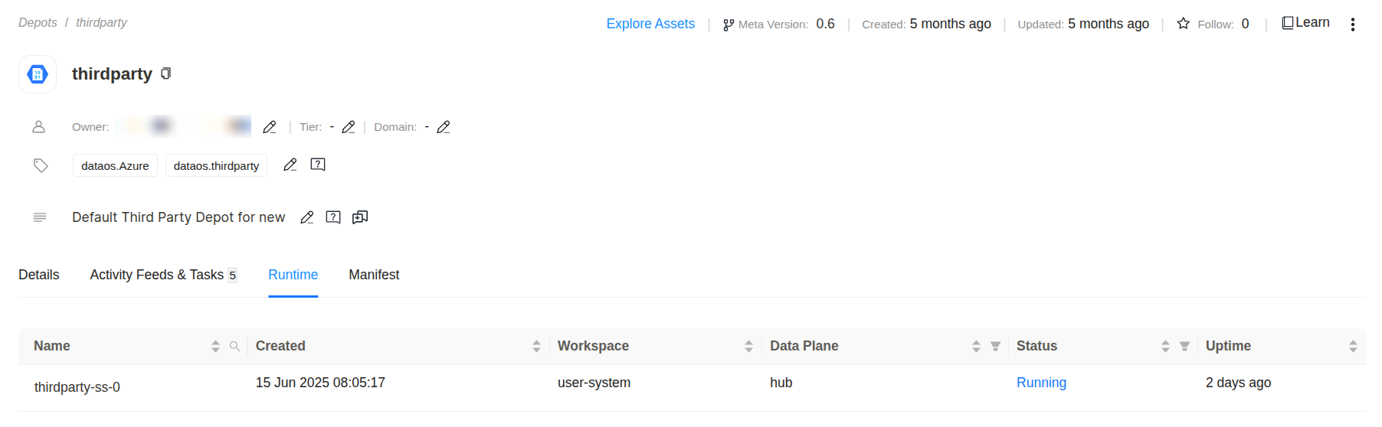Edit the depot description
This screenshot has width=1382, height=427.
point(307,217)
